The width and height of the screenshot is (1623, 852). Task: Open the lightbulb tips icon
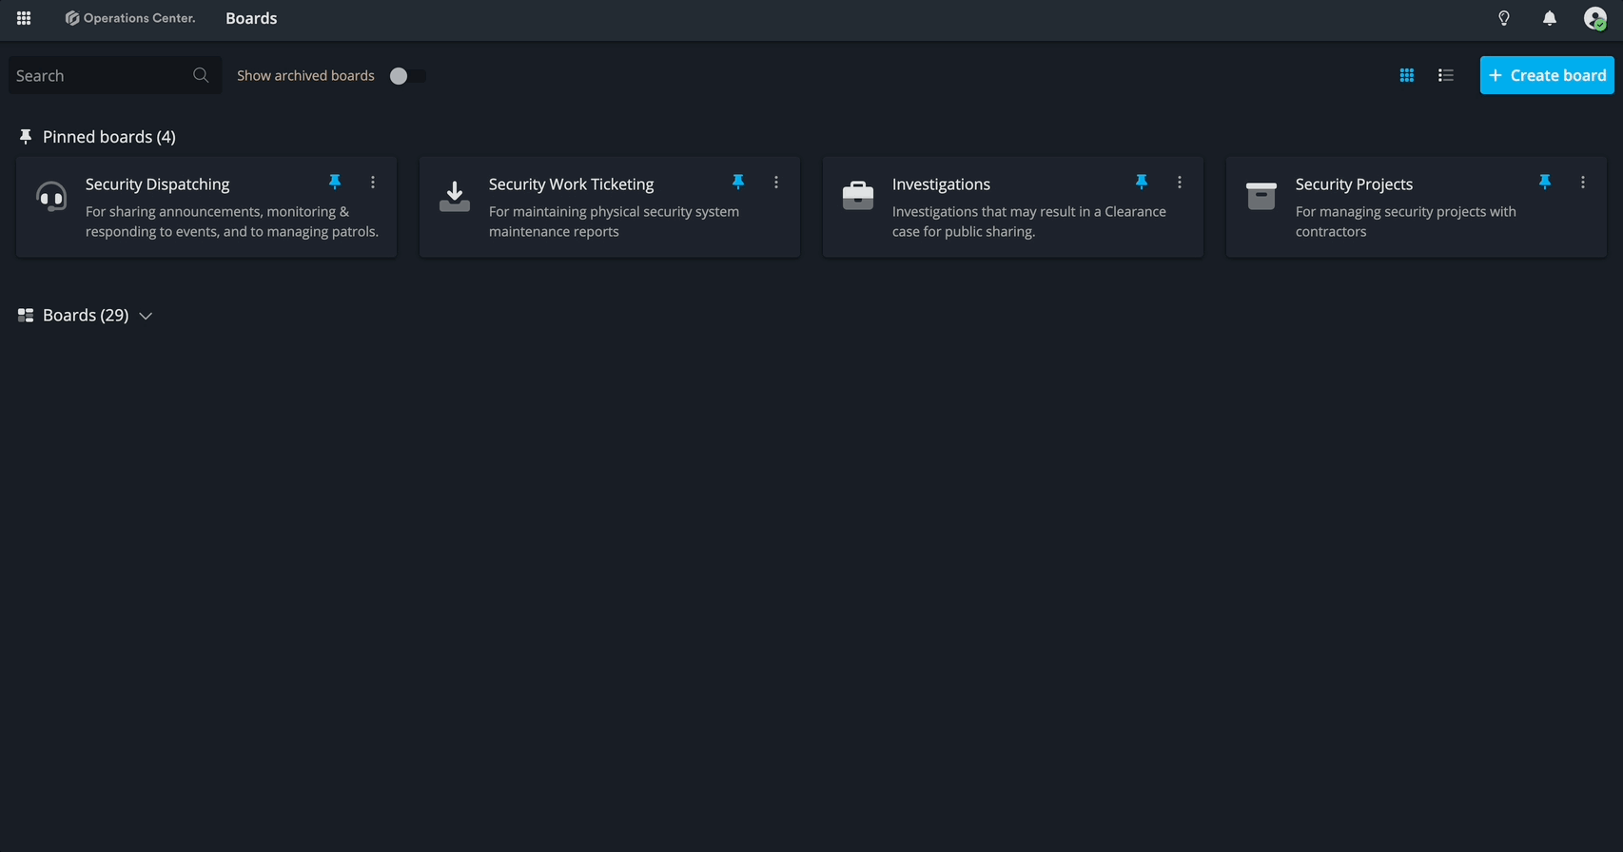tap(1504, 18)
